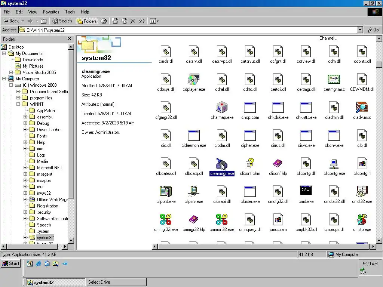Click folder tree scrollbar up arrow
The width and height of the screenshot is (383, 287).
[x=71, y=47]
